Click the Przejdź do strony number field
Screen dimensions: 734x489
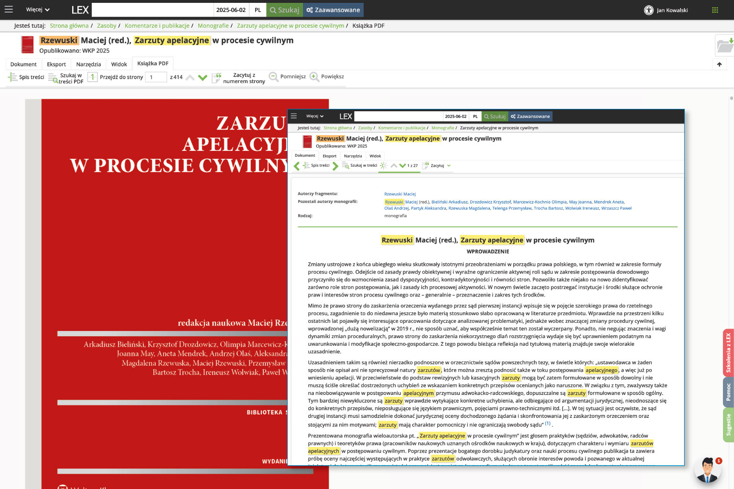click(x=156, y=77)
